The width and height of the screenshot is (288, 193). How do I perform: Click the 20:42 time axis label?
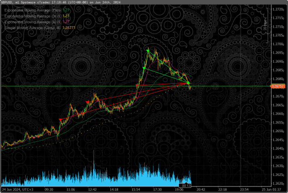[201, 189]
